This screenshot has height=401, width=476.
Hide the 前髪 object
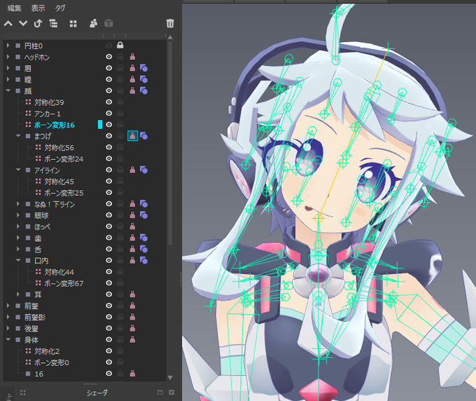pos(108,306)
